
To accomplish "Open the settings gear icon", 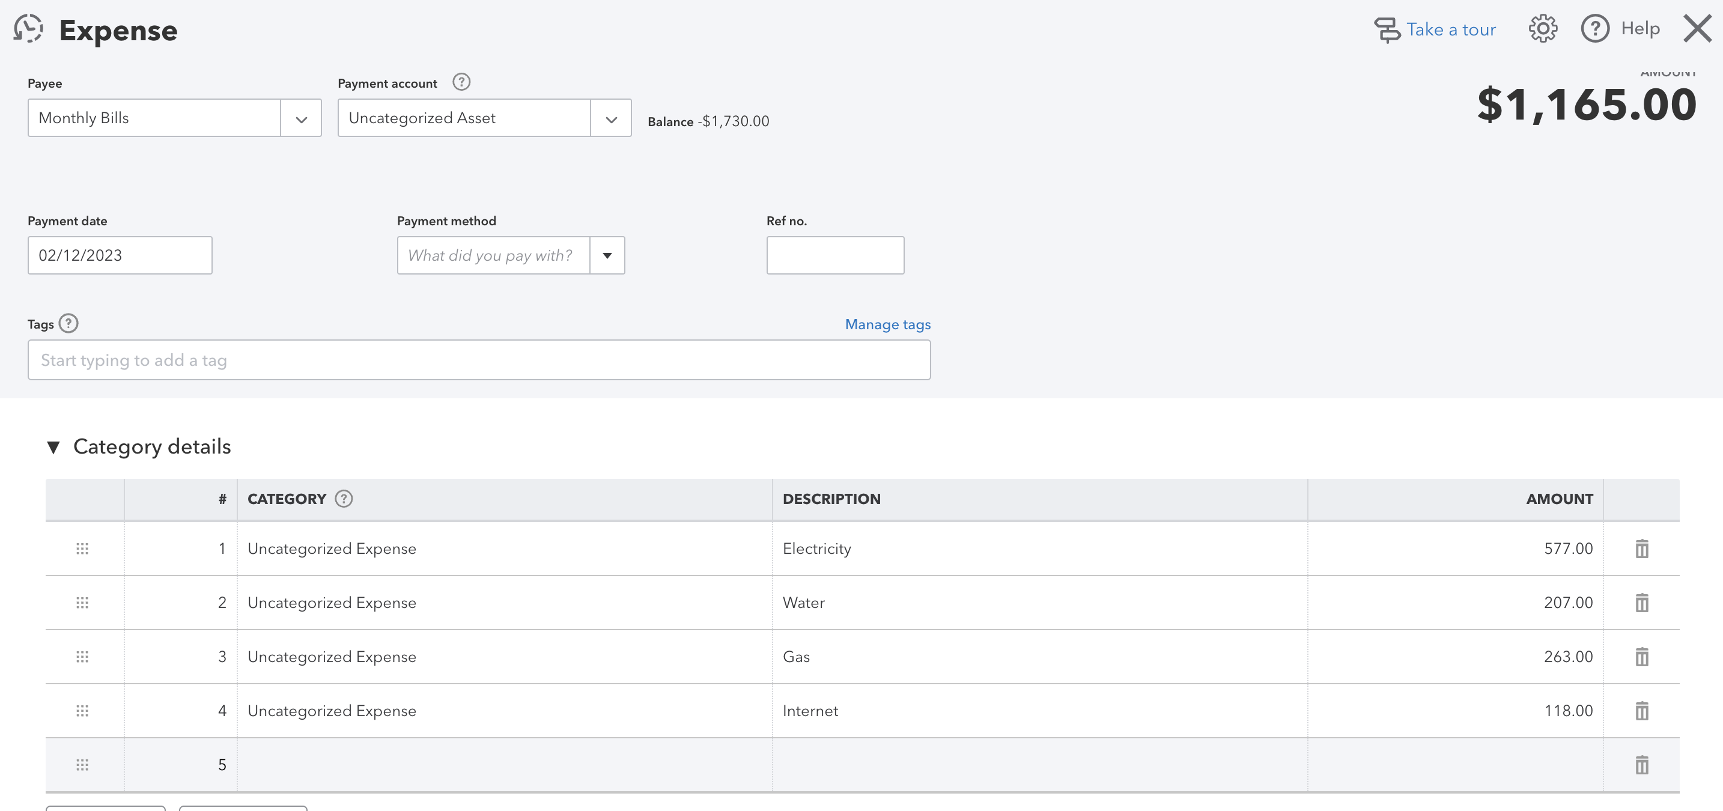I will (1542, 29).
